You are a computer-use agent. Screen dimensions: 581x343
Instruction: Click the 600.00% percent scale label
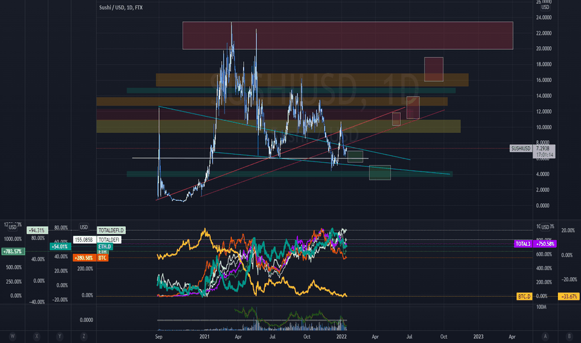click(x=544, y=254)
